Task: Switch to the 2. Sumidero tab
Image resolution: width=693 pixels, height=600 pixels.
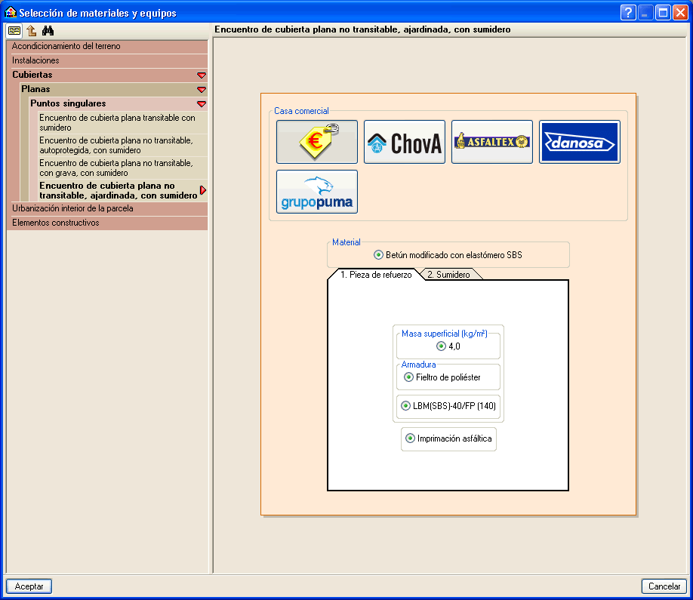Action: (448, 275)
